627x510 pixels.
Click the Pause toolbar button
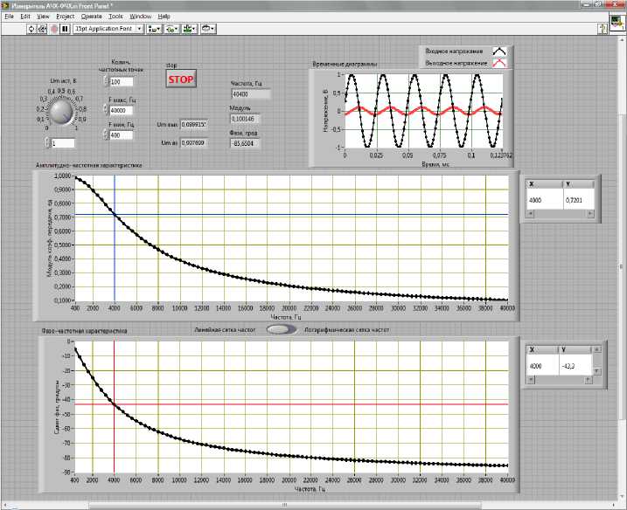tap(65, 29)
